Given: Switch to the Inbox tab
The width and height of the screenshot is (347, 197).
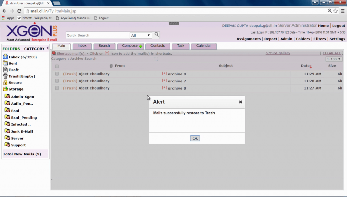Looking at the screenshot, I should click(x=82, y=45).
